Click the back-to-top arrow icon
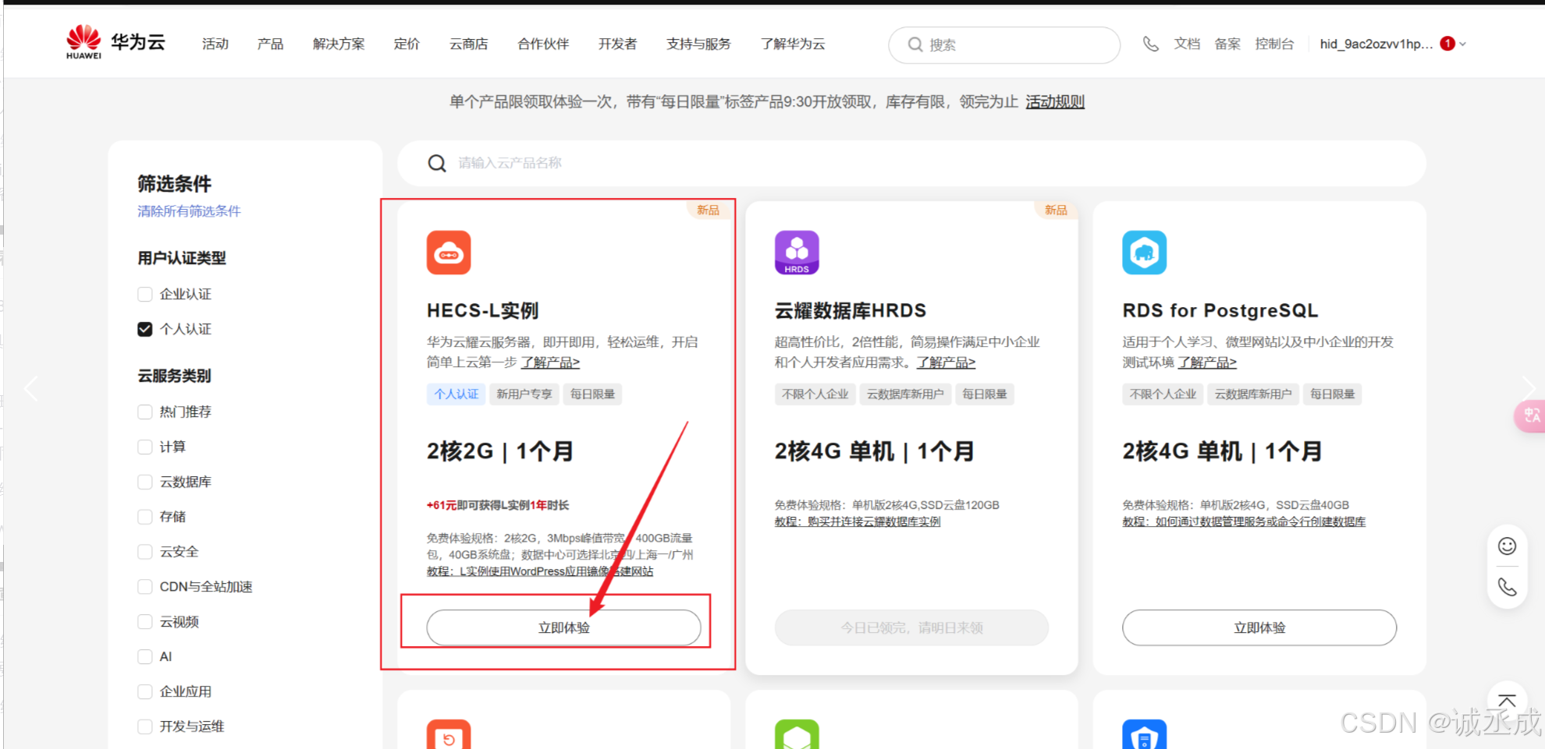1545x749 pixels. [x=1507, y=699]
